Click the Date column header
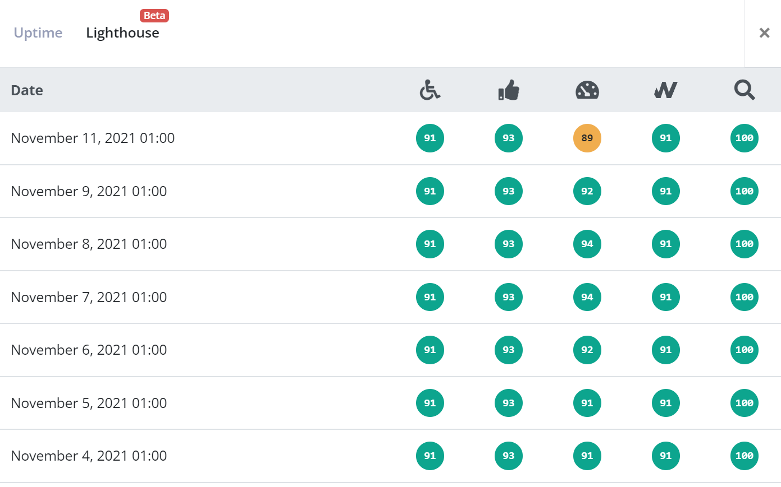The image size is (781, 487). (26, 90)
